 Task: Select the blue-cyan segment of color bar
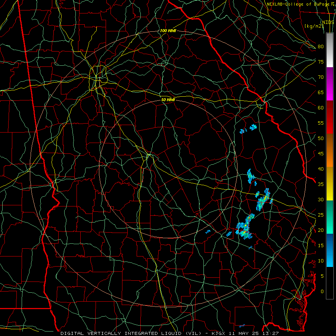point(330,250)
